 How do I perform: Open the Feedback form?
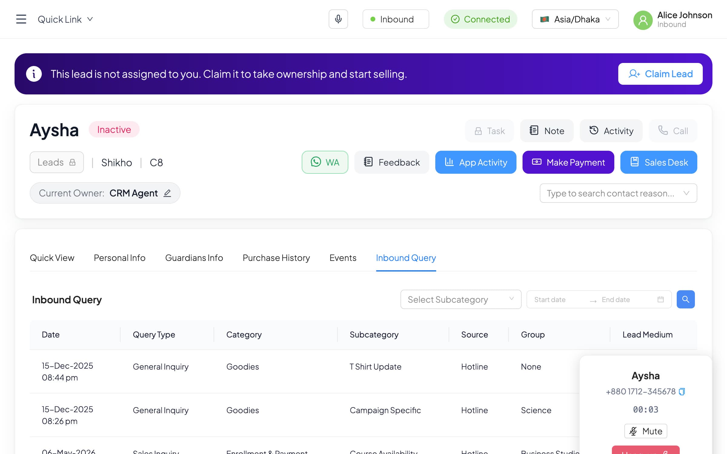(x=391, y=162)
